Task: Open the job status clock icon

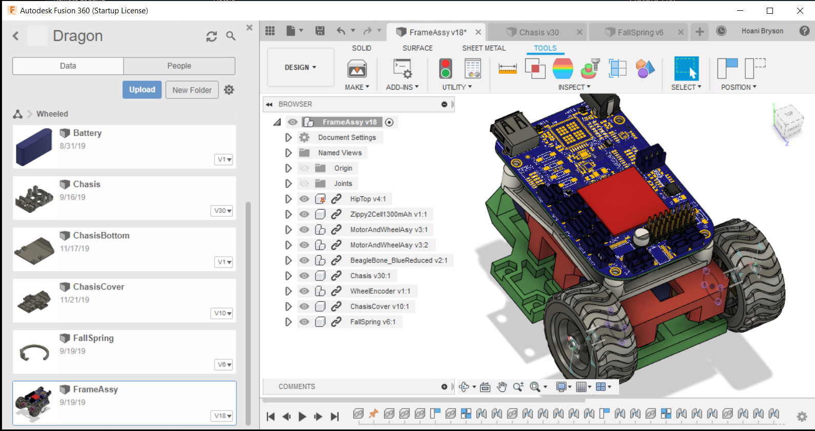Action: 721,31
